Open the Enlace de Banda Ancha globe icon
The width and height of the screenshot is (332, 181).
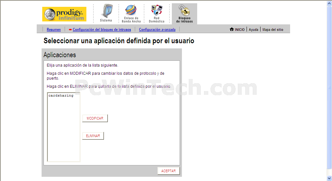click(x=131, y=10)
